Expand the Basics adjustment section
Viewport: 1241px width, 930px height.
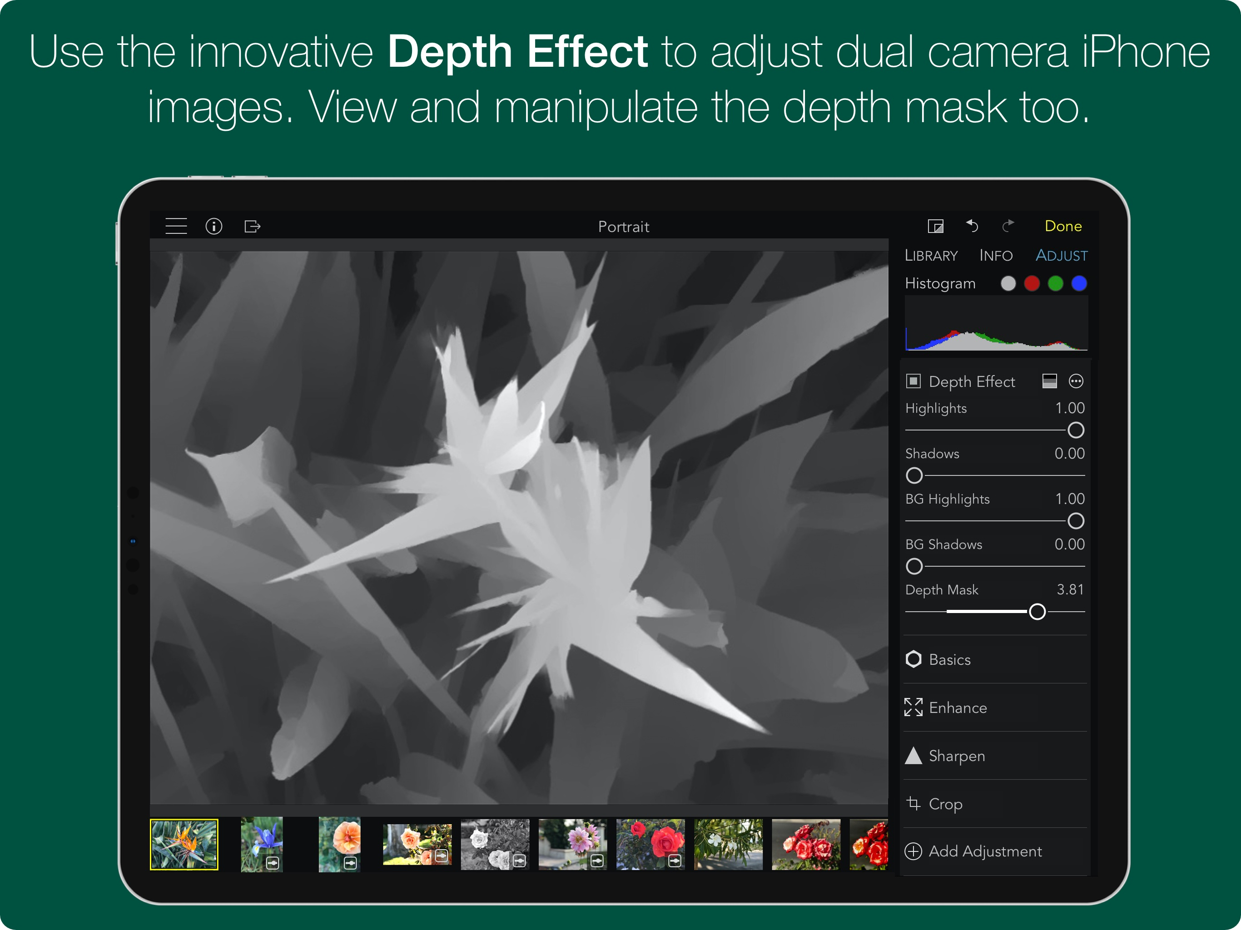[x=949, y=660]
